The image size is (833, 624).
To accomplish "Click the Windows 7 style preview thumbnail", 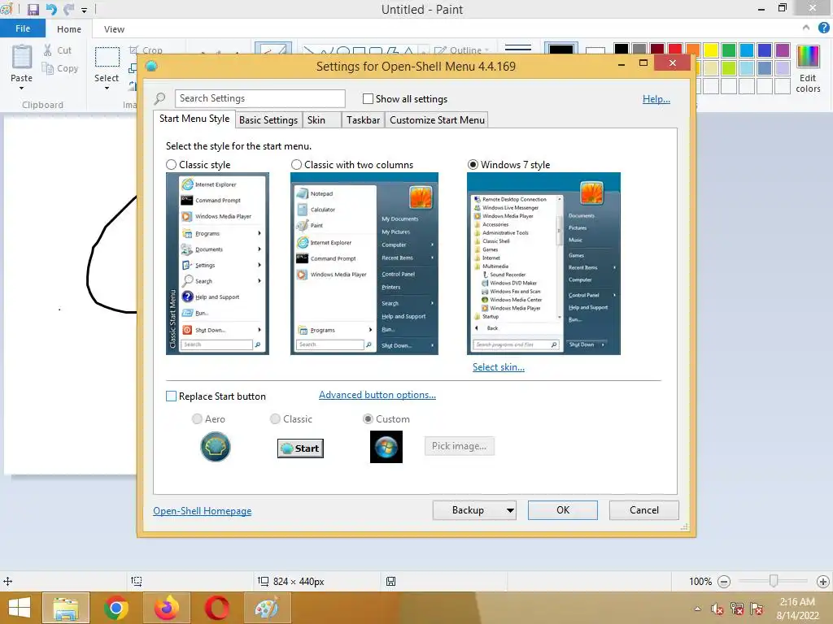I will [x=543, y=264].
